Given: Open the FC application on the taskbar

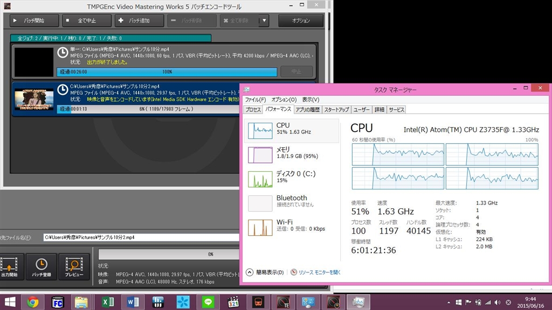Looking at the screenshot, I should [x=57, y=302].
